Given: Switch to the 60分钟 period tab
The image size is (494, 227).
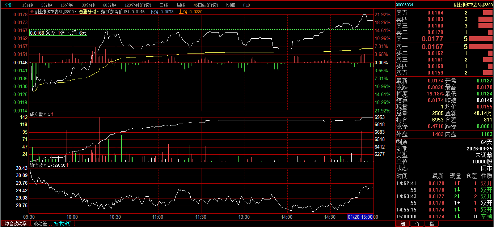Looking at the screenshot, I should pyautogui.click(x=109, y=5).
